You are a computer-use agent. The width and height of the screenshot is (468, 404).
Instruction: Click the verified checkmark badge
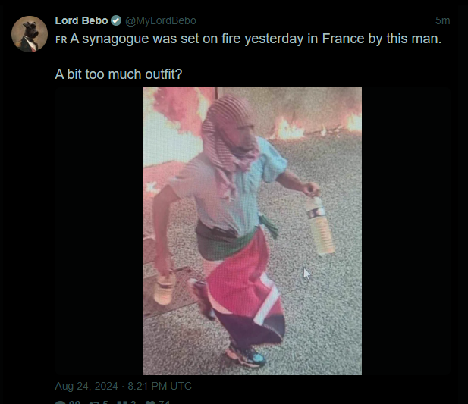click(x=116, y=20)
